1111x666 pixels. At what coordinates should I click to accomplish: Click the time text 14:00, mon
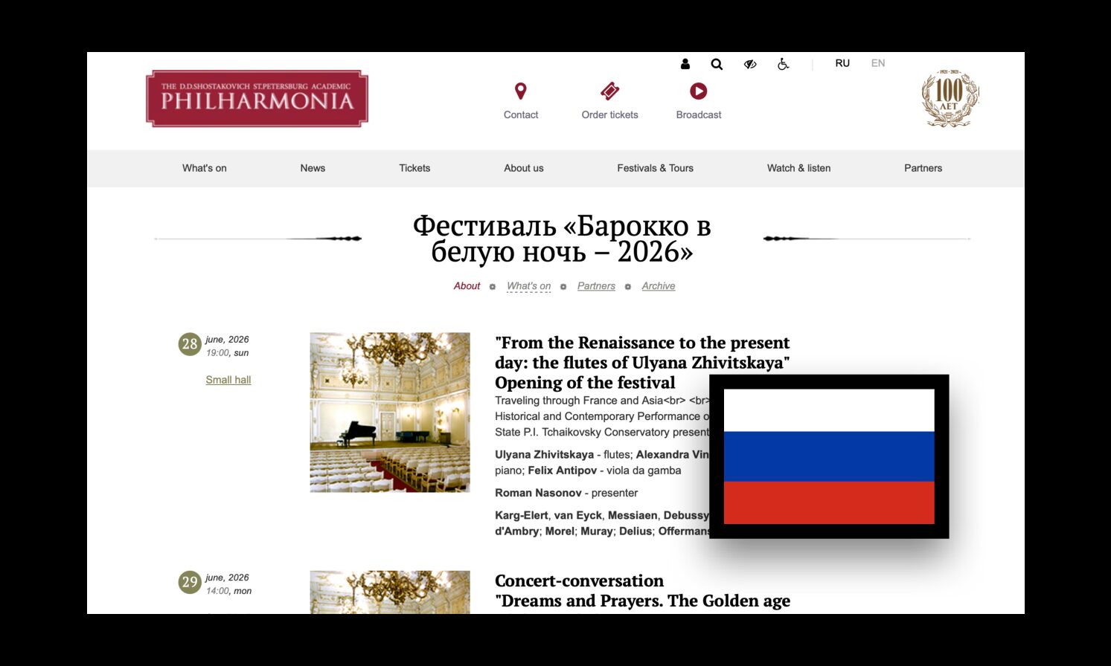[229, 591]
